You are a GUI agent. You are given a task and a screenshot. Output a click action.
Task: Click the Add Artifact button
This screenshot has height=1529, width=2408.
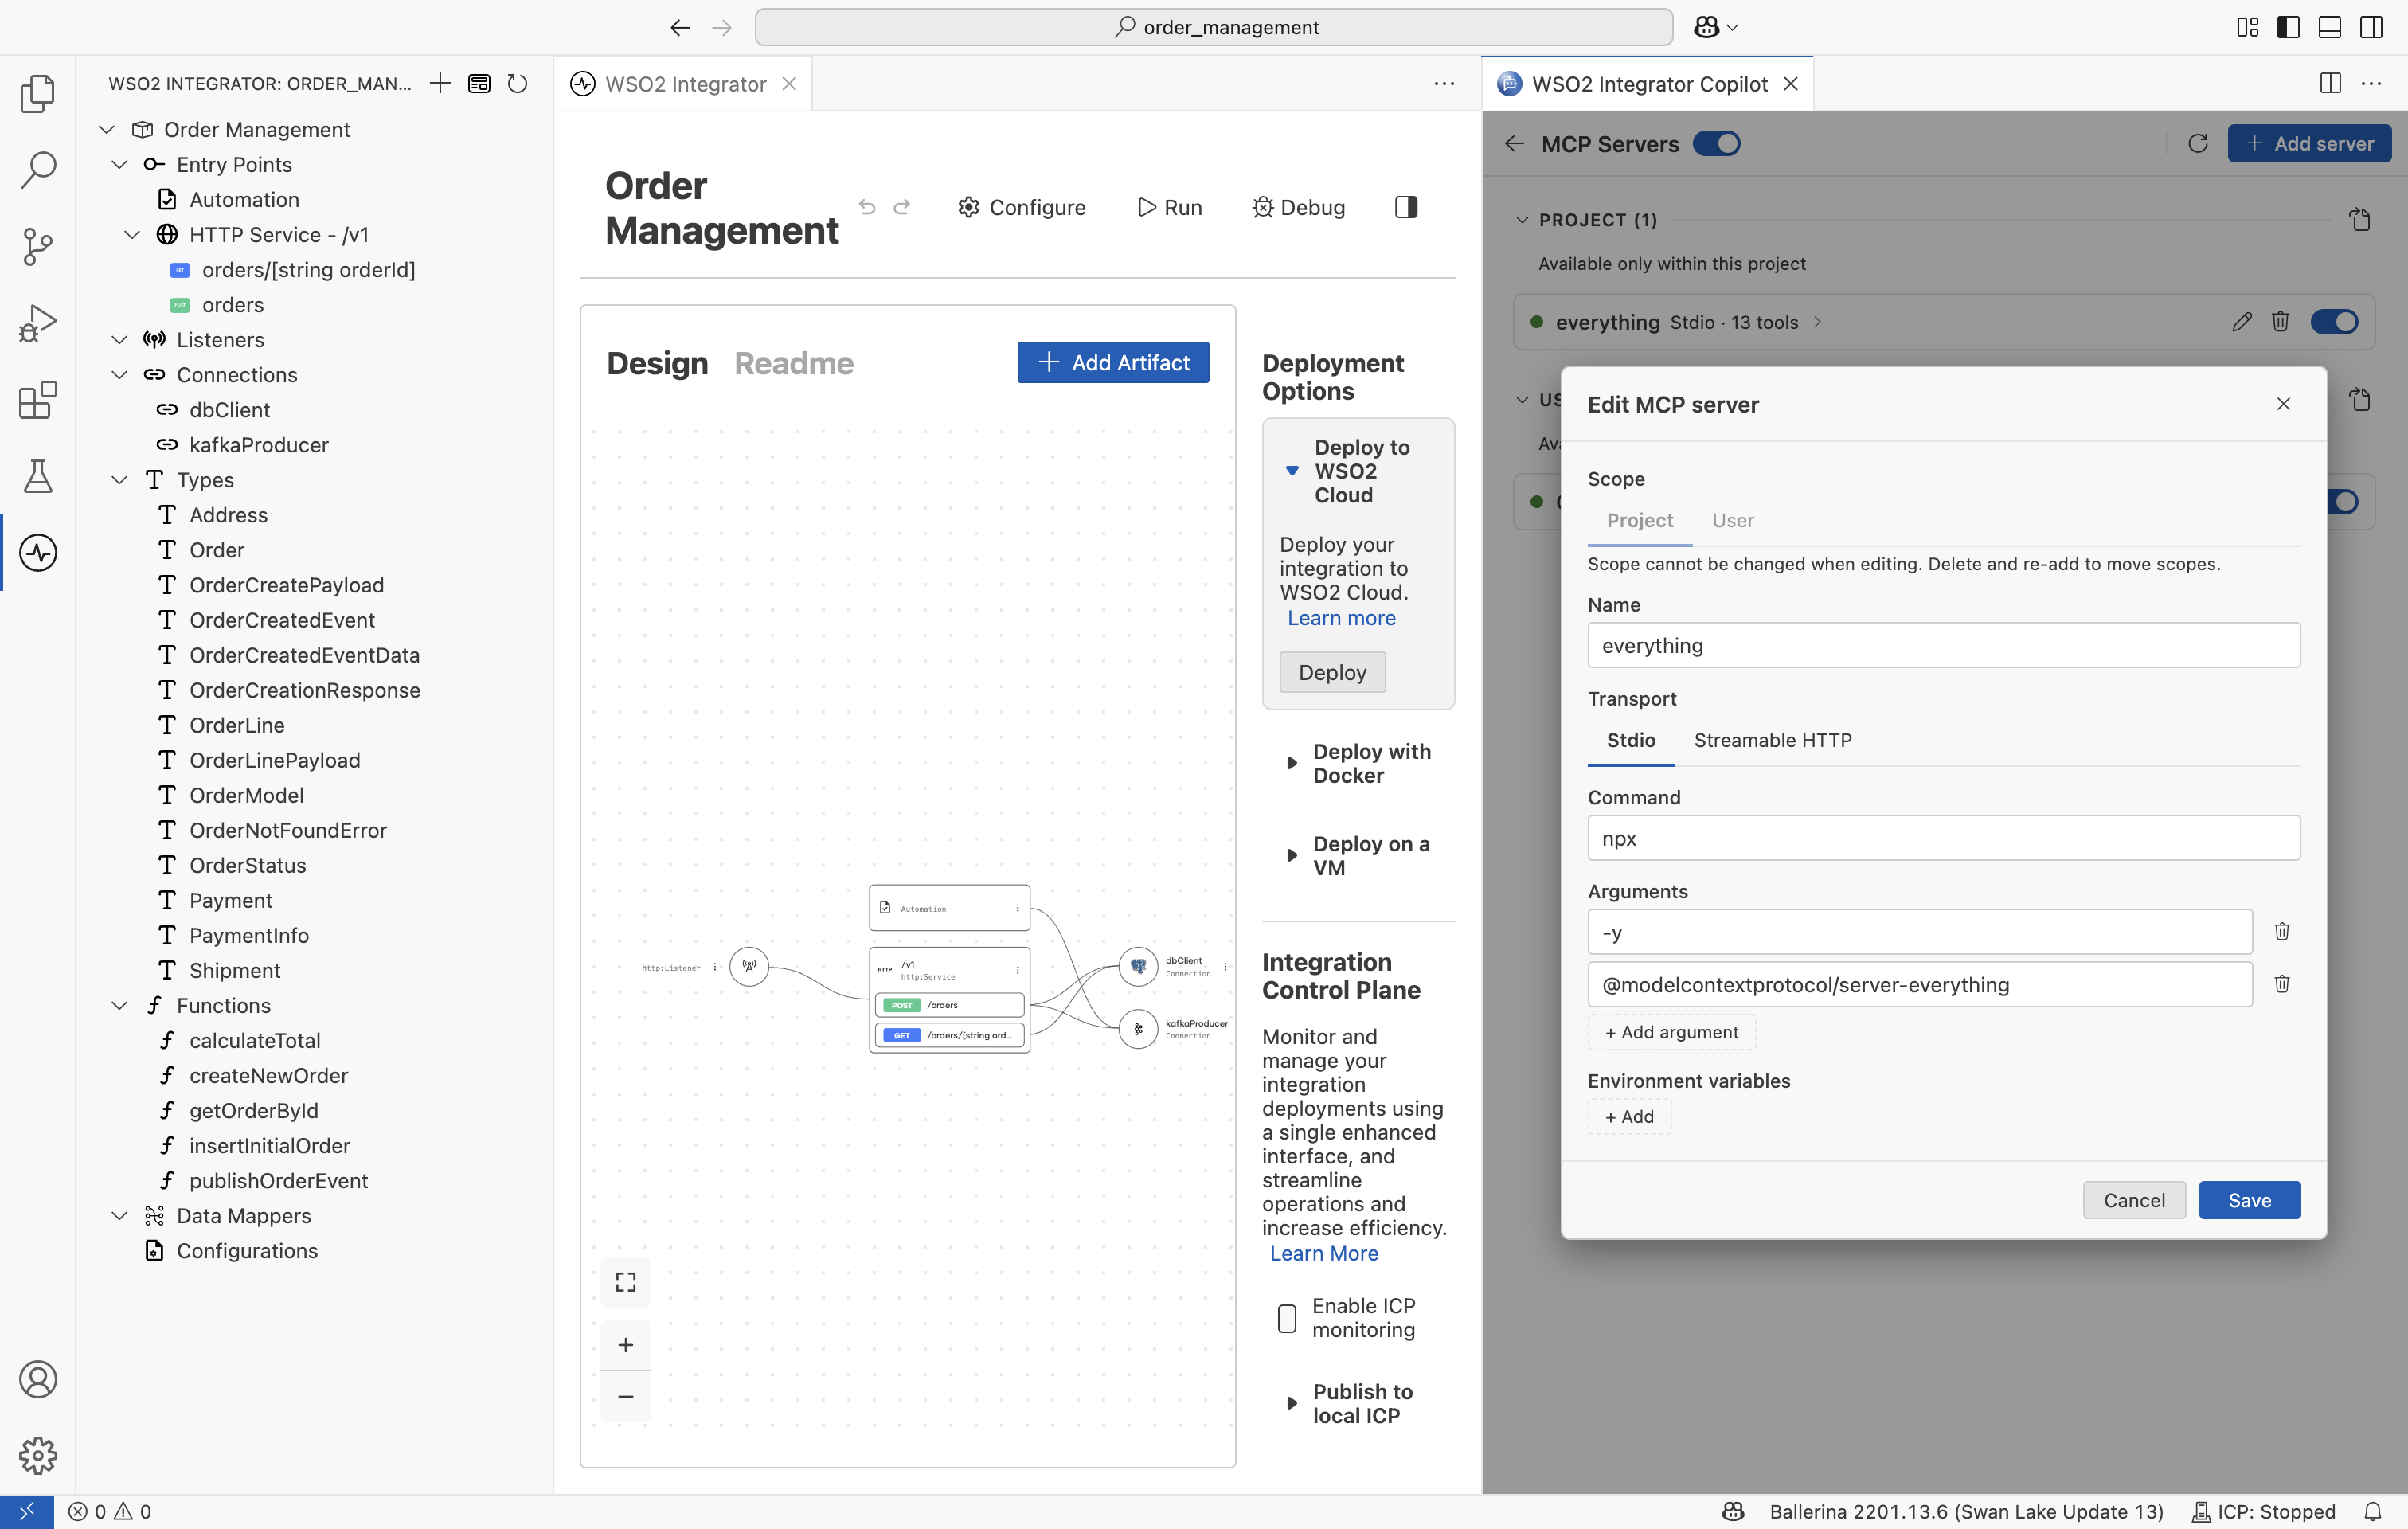(x=1113, y=362)
